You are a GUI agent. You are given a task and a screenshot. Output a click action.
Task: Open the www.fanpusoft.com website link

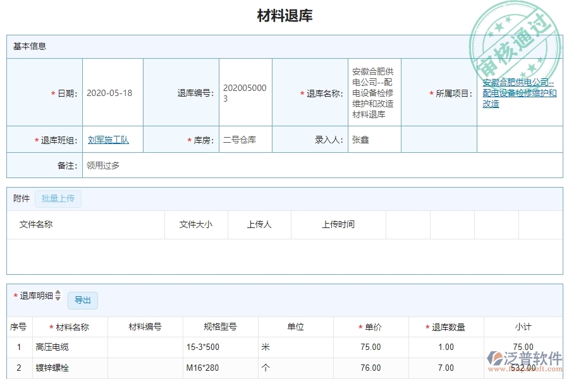[525, 369]
